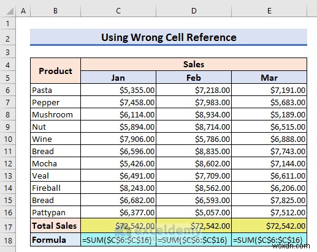The height and width of the screenshot is (252, 317).
Task: Select Pepper Jan value $7,458.00
Action: click(x=118, y=102)
